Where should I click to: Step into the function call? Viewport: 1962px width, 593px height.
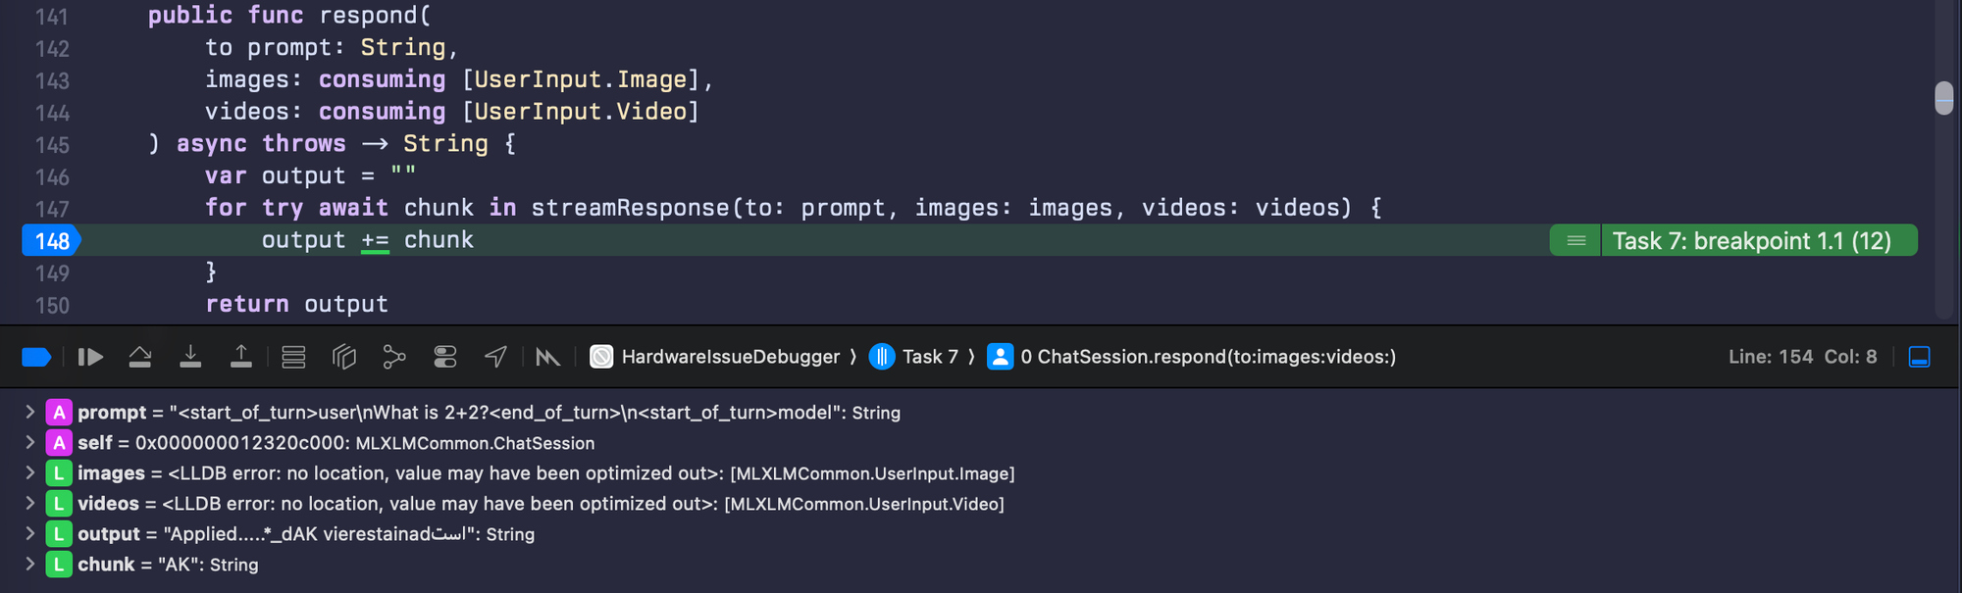[190, 357]
